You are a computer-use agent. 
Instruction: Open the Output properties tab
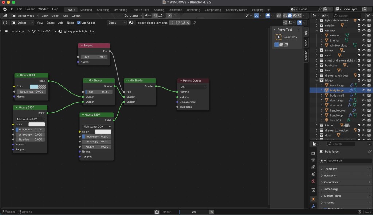[313, 160]
